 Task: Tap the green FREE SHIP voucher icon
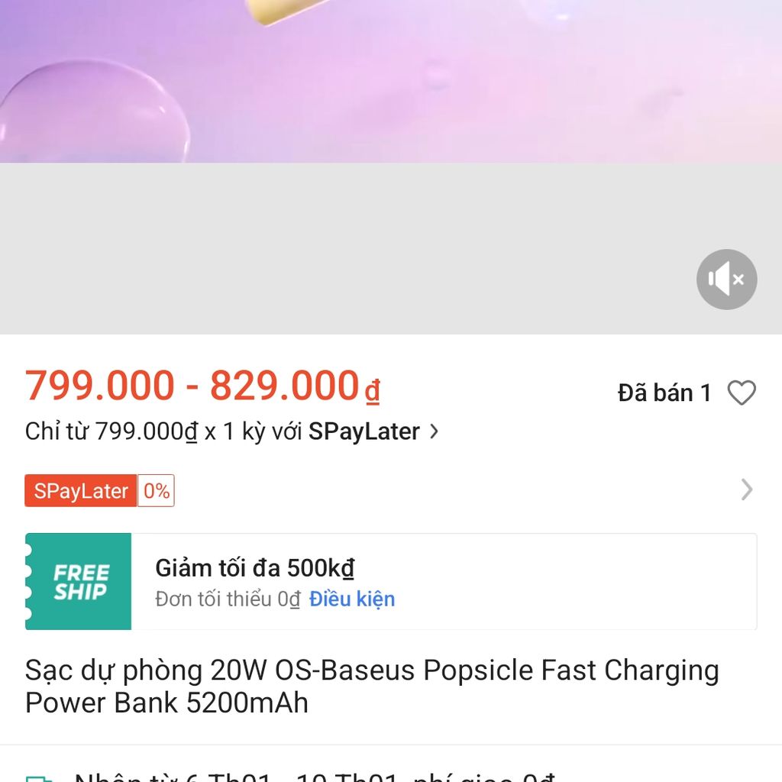pos(79,581)
